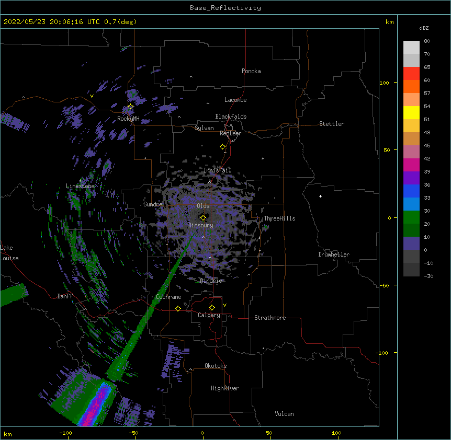The width and height of the screenshot is (451, 440).
Task: Pick the bright orange swatch beside 60 in legend
Action: point(411,86)
